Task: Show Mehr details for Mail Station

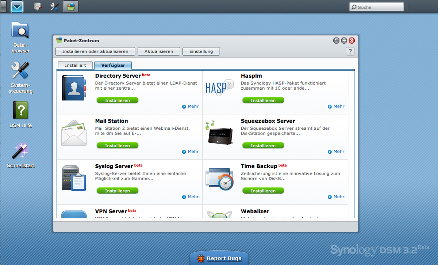Action: (191, 152)
